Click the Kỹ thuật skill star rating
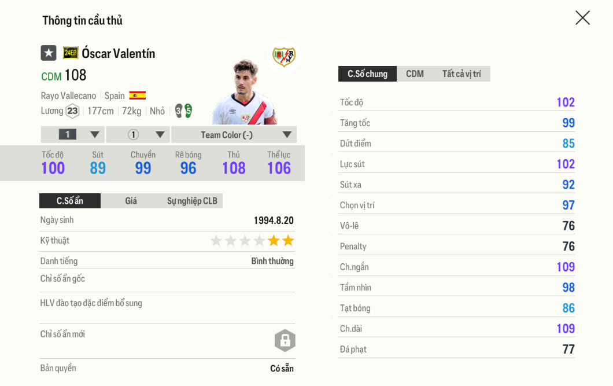Screen dimensions: 613x386 [252, 241]
